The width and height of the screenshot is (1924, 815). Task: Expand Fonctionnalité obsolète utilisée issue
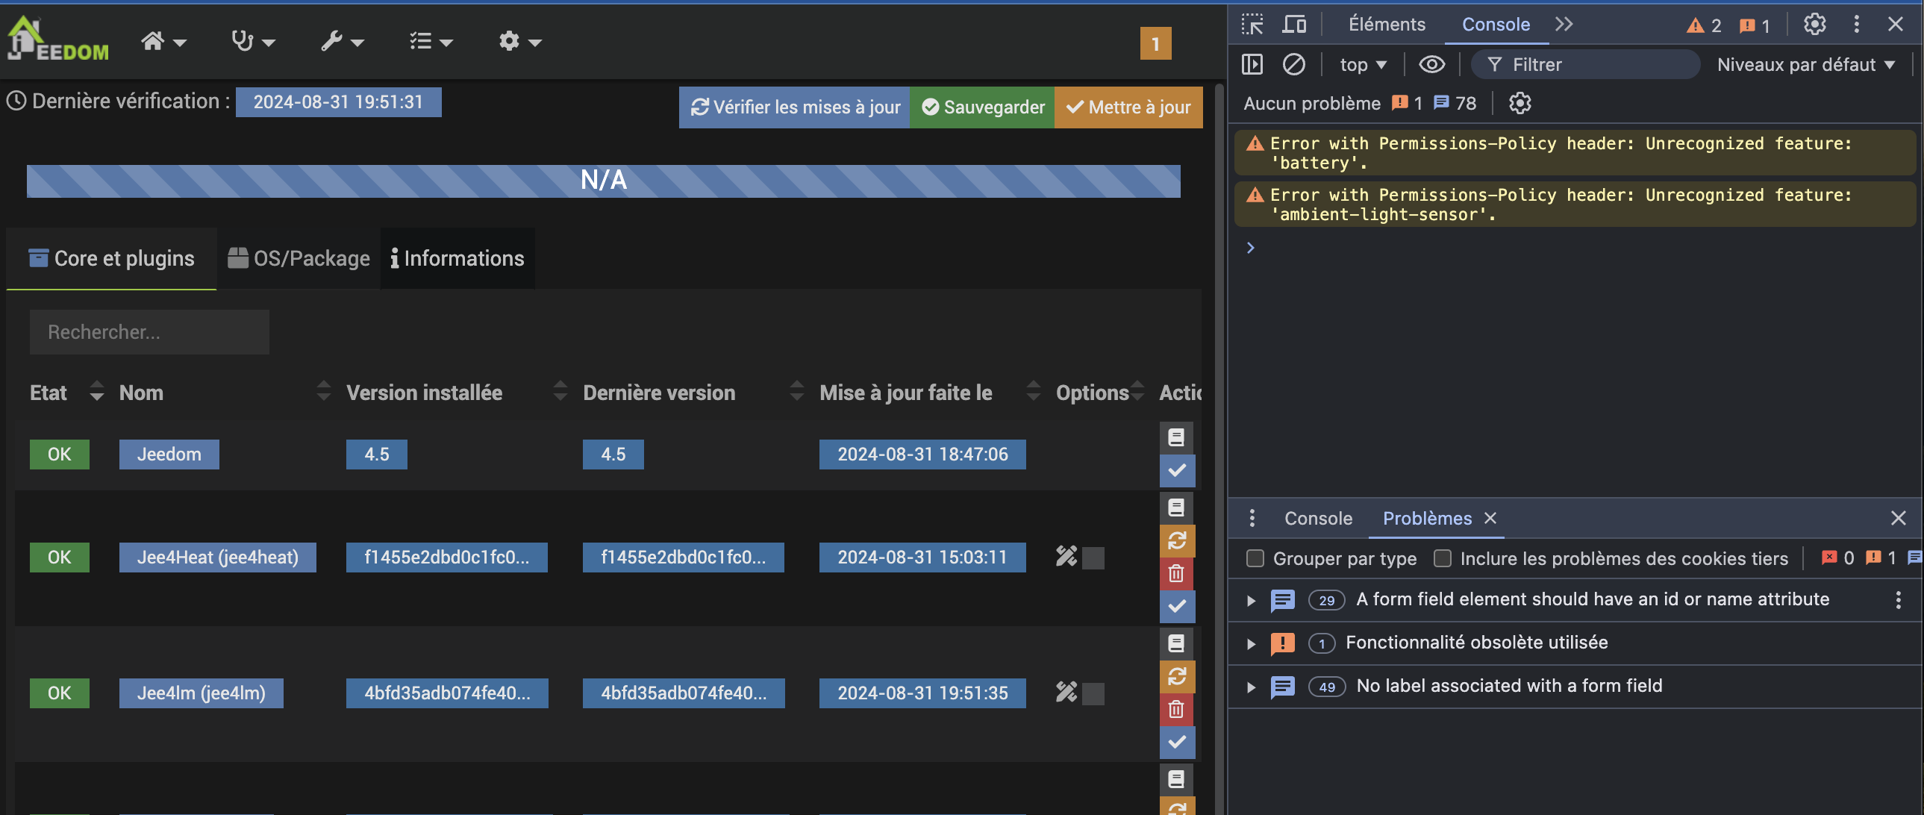pos(1251,643)
